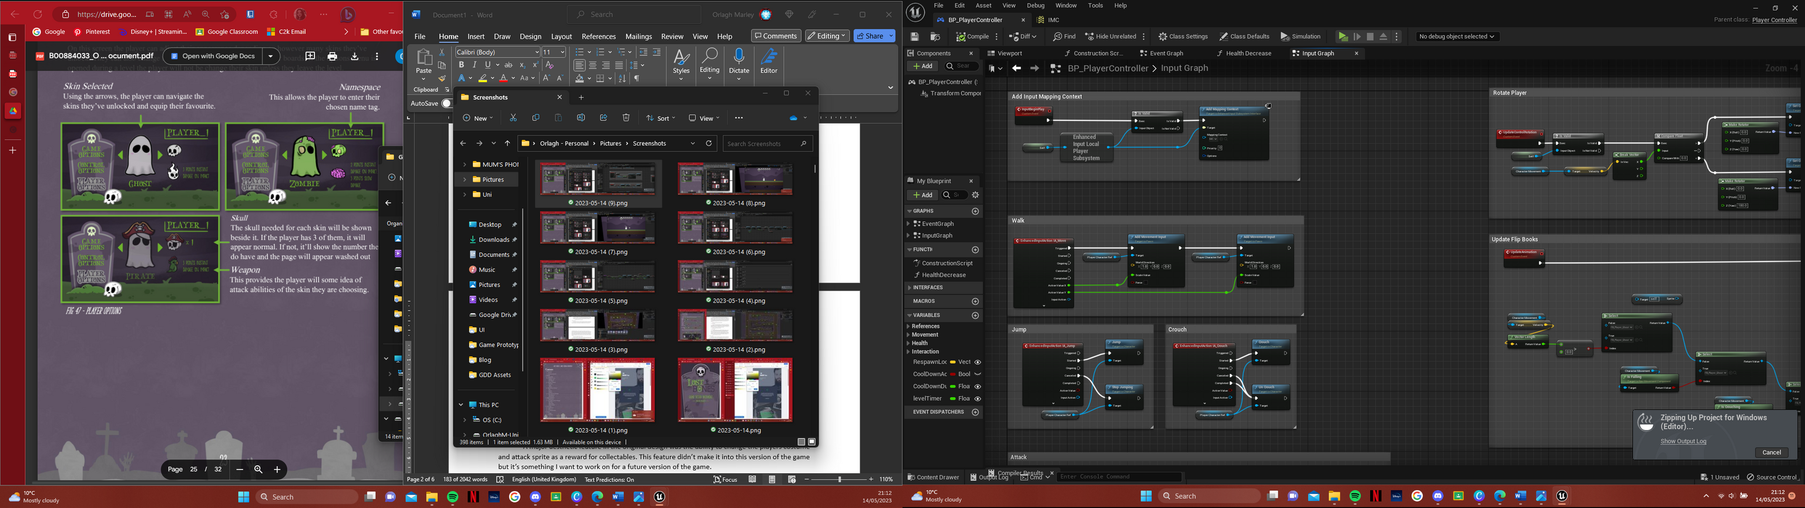This screenshot has width=1805, height=508.
Task: Click Share button in Word
Action: pyautogui.click(x=874, y=36)
